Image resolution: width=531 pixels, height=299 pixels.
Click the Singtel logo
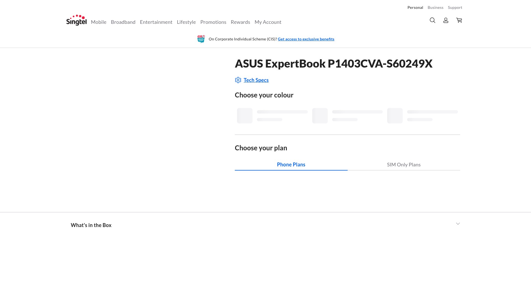coord(76,20)
